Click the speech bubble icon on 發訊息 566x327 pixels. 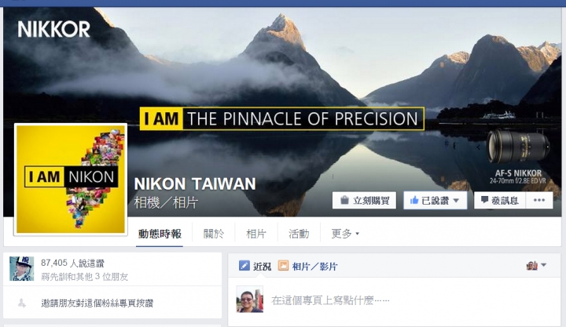coord(484,200)
